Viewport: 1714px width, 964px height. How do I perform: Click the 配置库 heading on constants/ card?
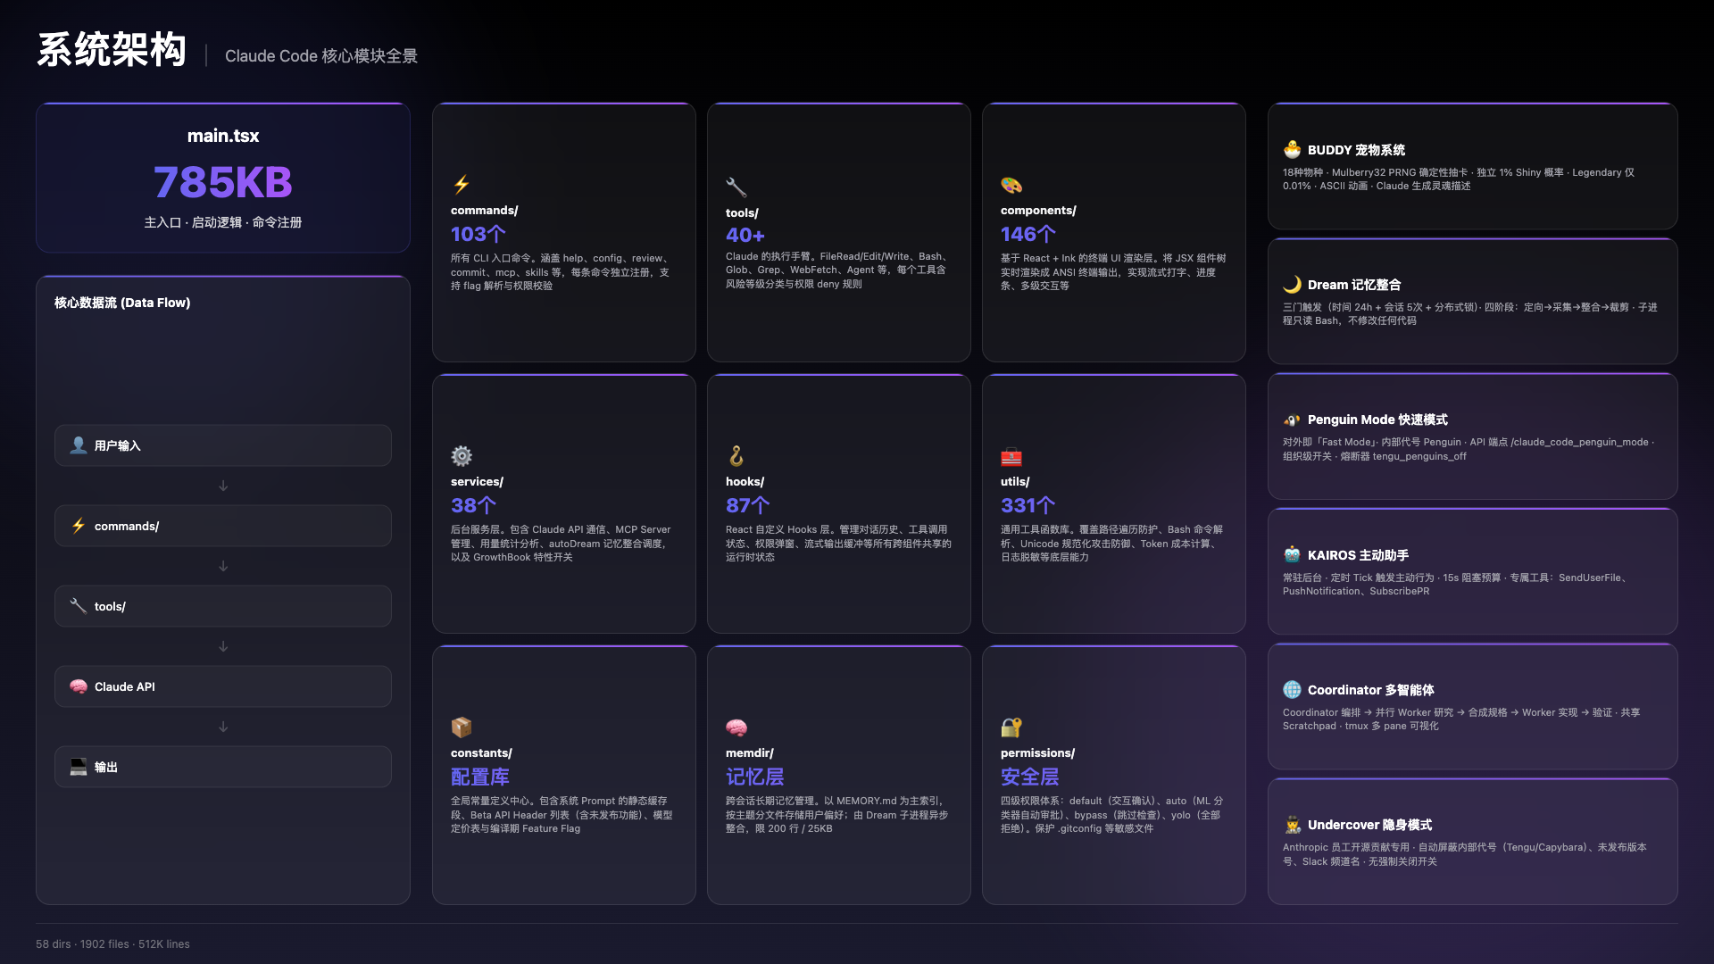[x=480, y=777]
